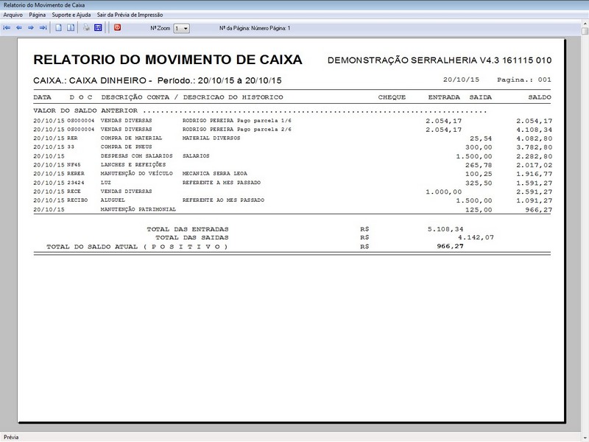Select the single-page view icon
The width and height of the screenshot is (589, 442).
pyautogui.click(x=58, y=27)
